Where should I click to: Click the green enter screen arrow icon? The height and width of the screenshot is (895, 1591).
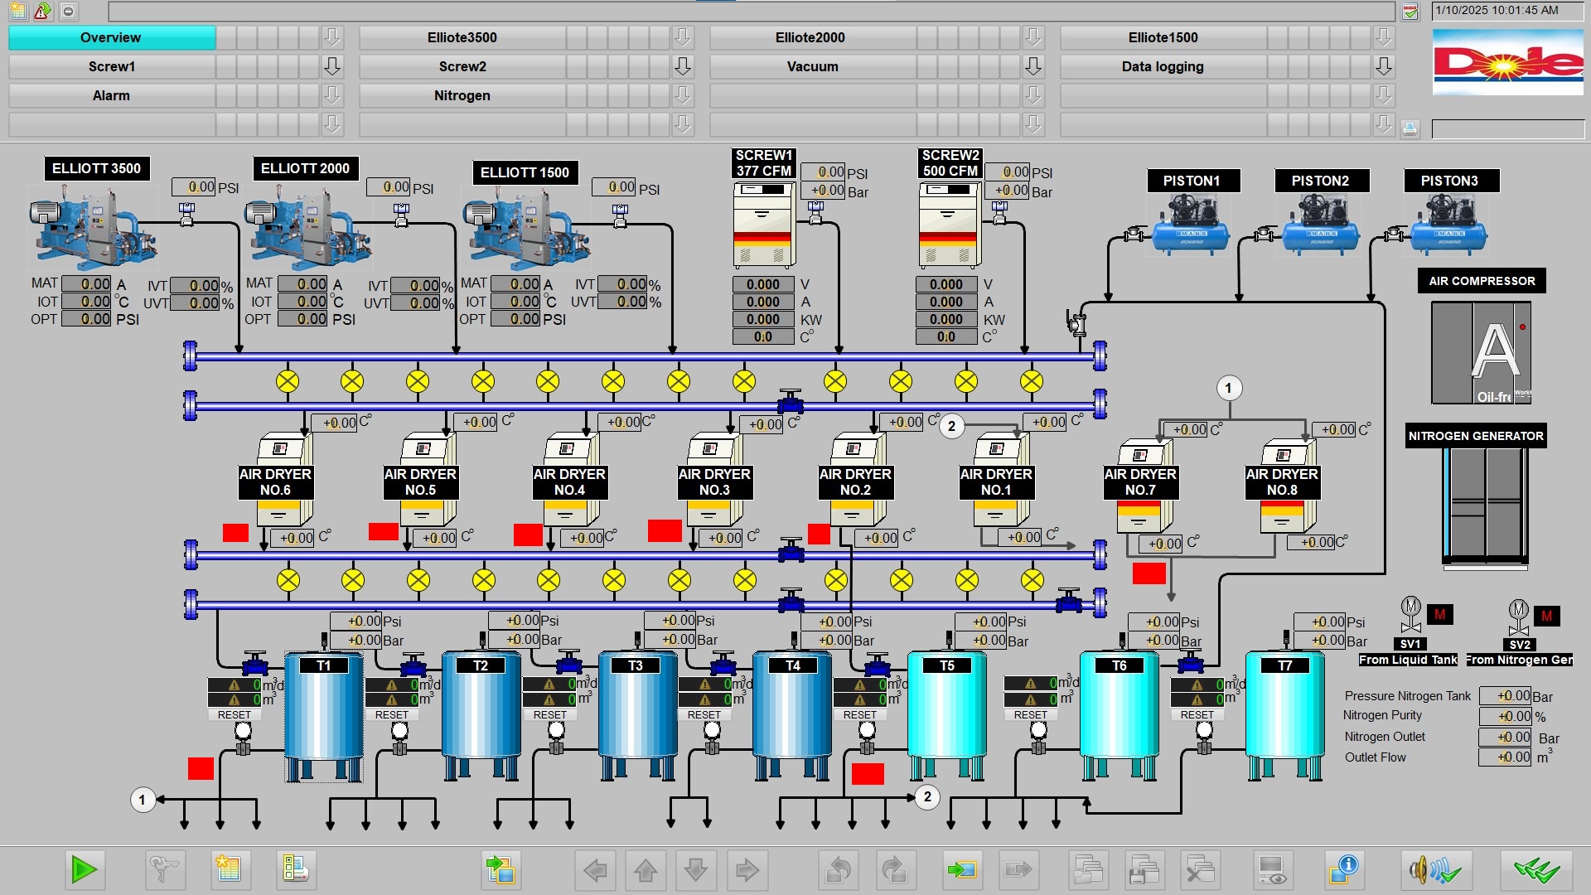pos(961,869)
